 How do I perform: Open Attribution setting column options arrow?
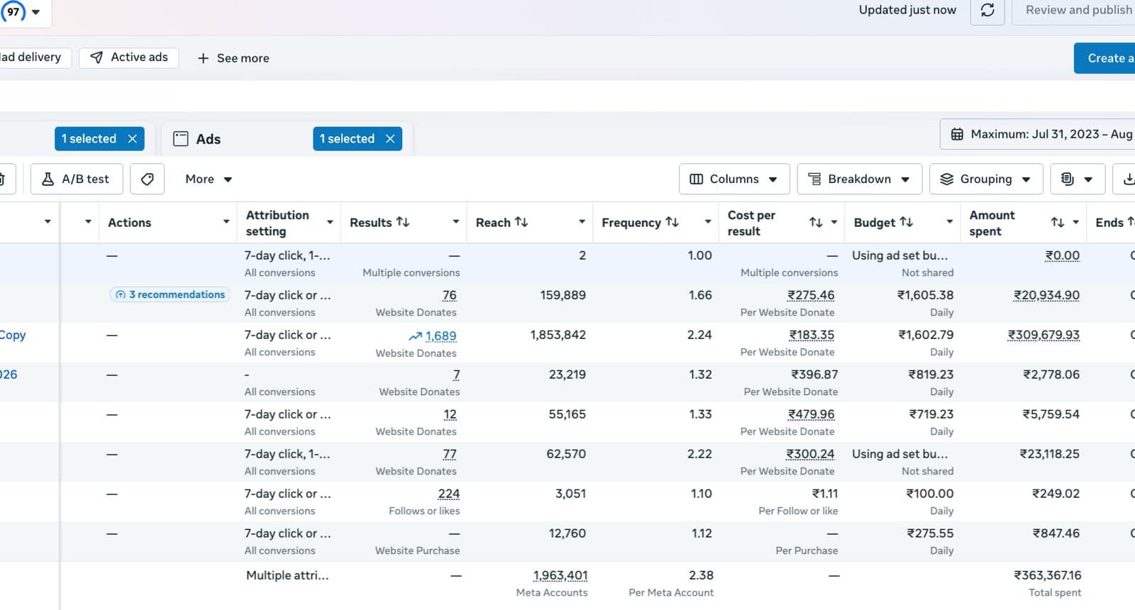[x=330, y=223]
